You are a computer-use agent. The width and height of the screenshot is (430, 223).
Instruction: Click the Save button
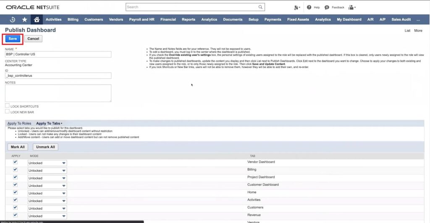click(x=13, y=39)
